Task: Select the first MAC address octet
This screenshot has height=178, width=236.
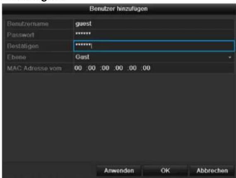Action: (78, 68)
